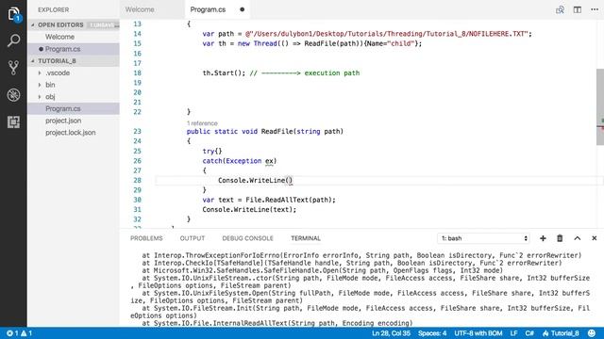This screenshot has height=339, width=604.
Task: Click 'Console.WriteLine(text);' on line 31
Action: click(249, 209)
